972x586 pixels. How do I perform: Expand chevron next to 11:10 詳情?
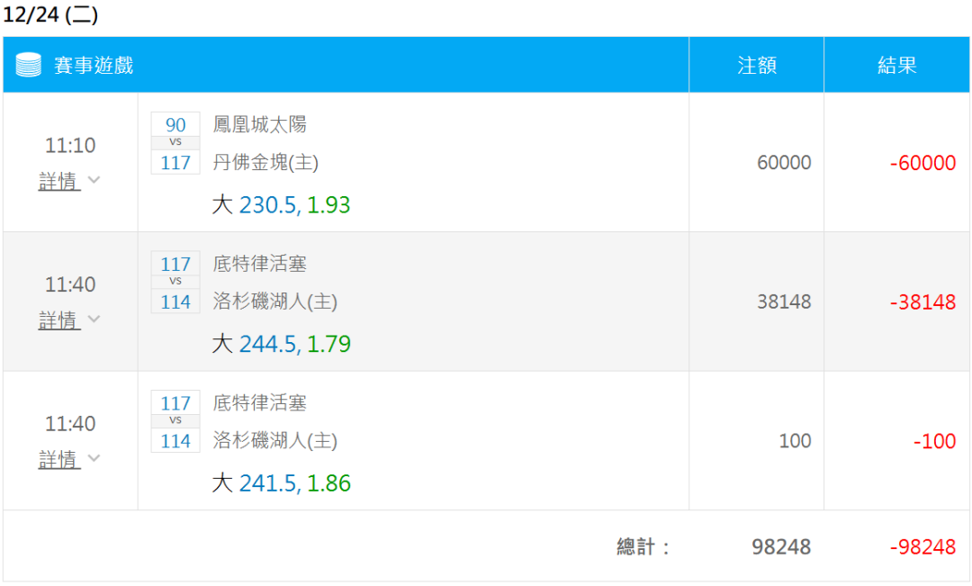click(94, 180)
